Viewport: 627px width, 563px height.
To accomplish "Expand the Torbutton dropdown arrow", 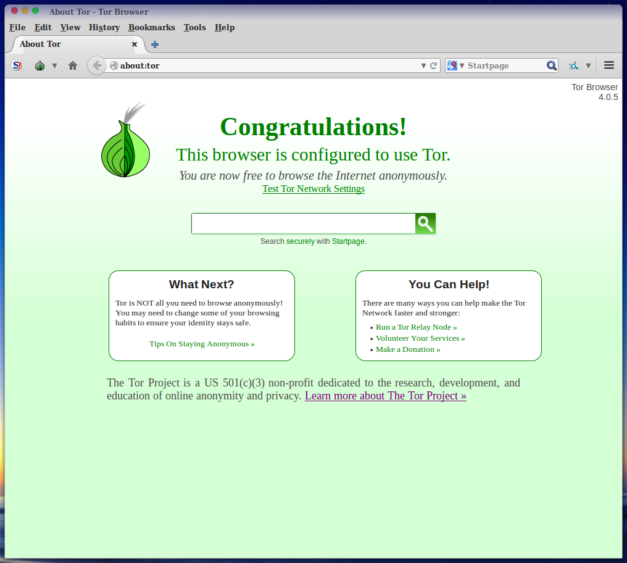I will (54, 65).
